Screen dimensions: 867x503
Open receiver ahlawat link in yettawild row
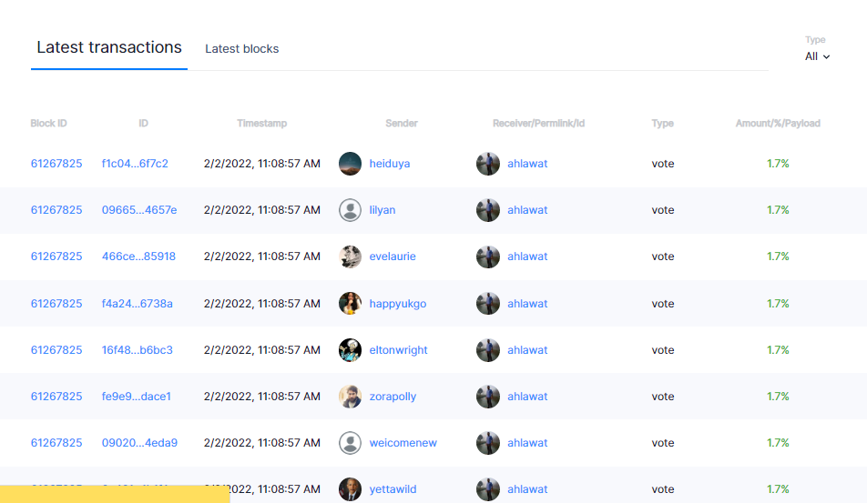527,488
